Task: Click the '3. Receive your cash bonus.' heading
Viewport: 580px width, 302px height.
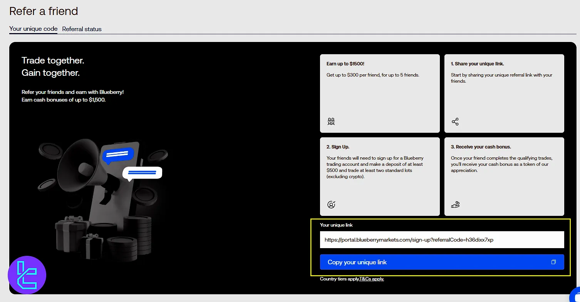Action: click(481, 147)
